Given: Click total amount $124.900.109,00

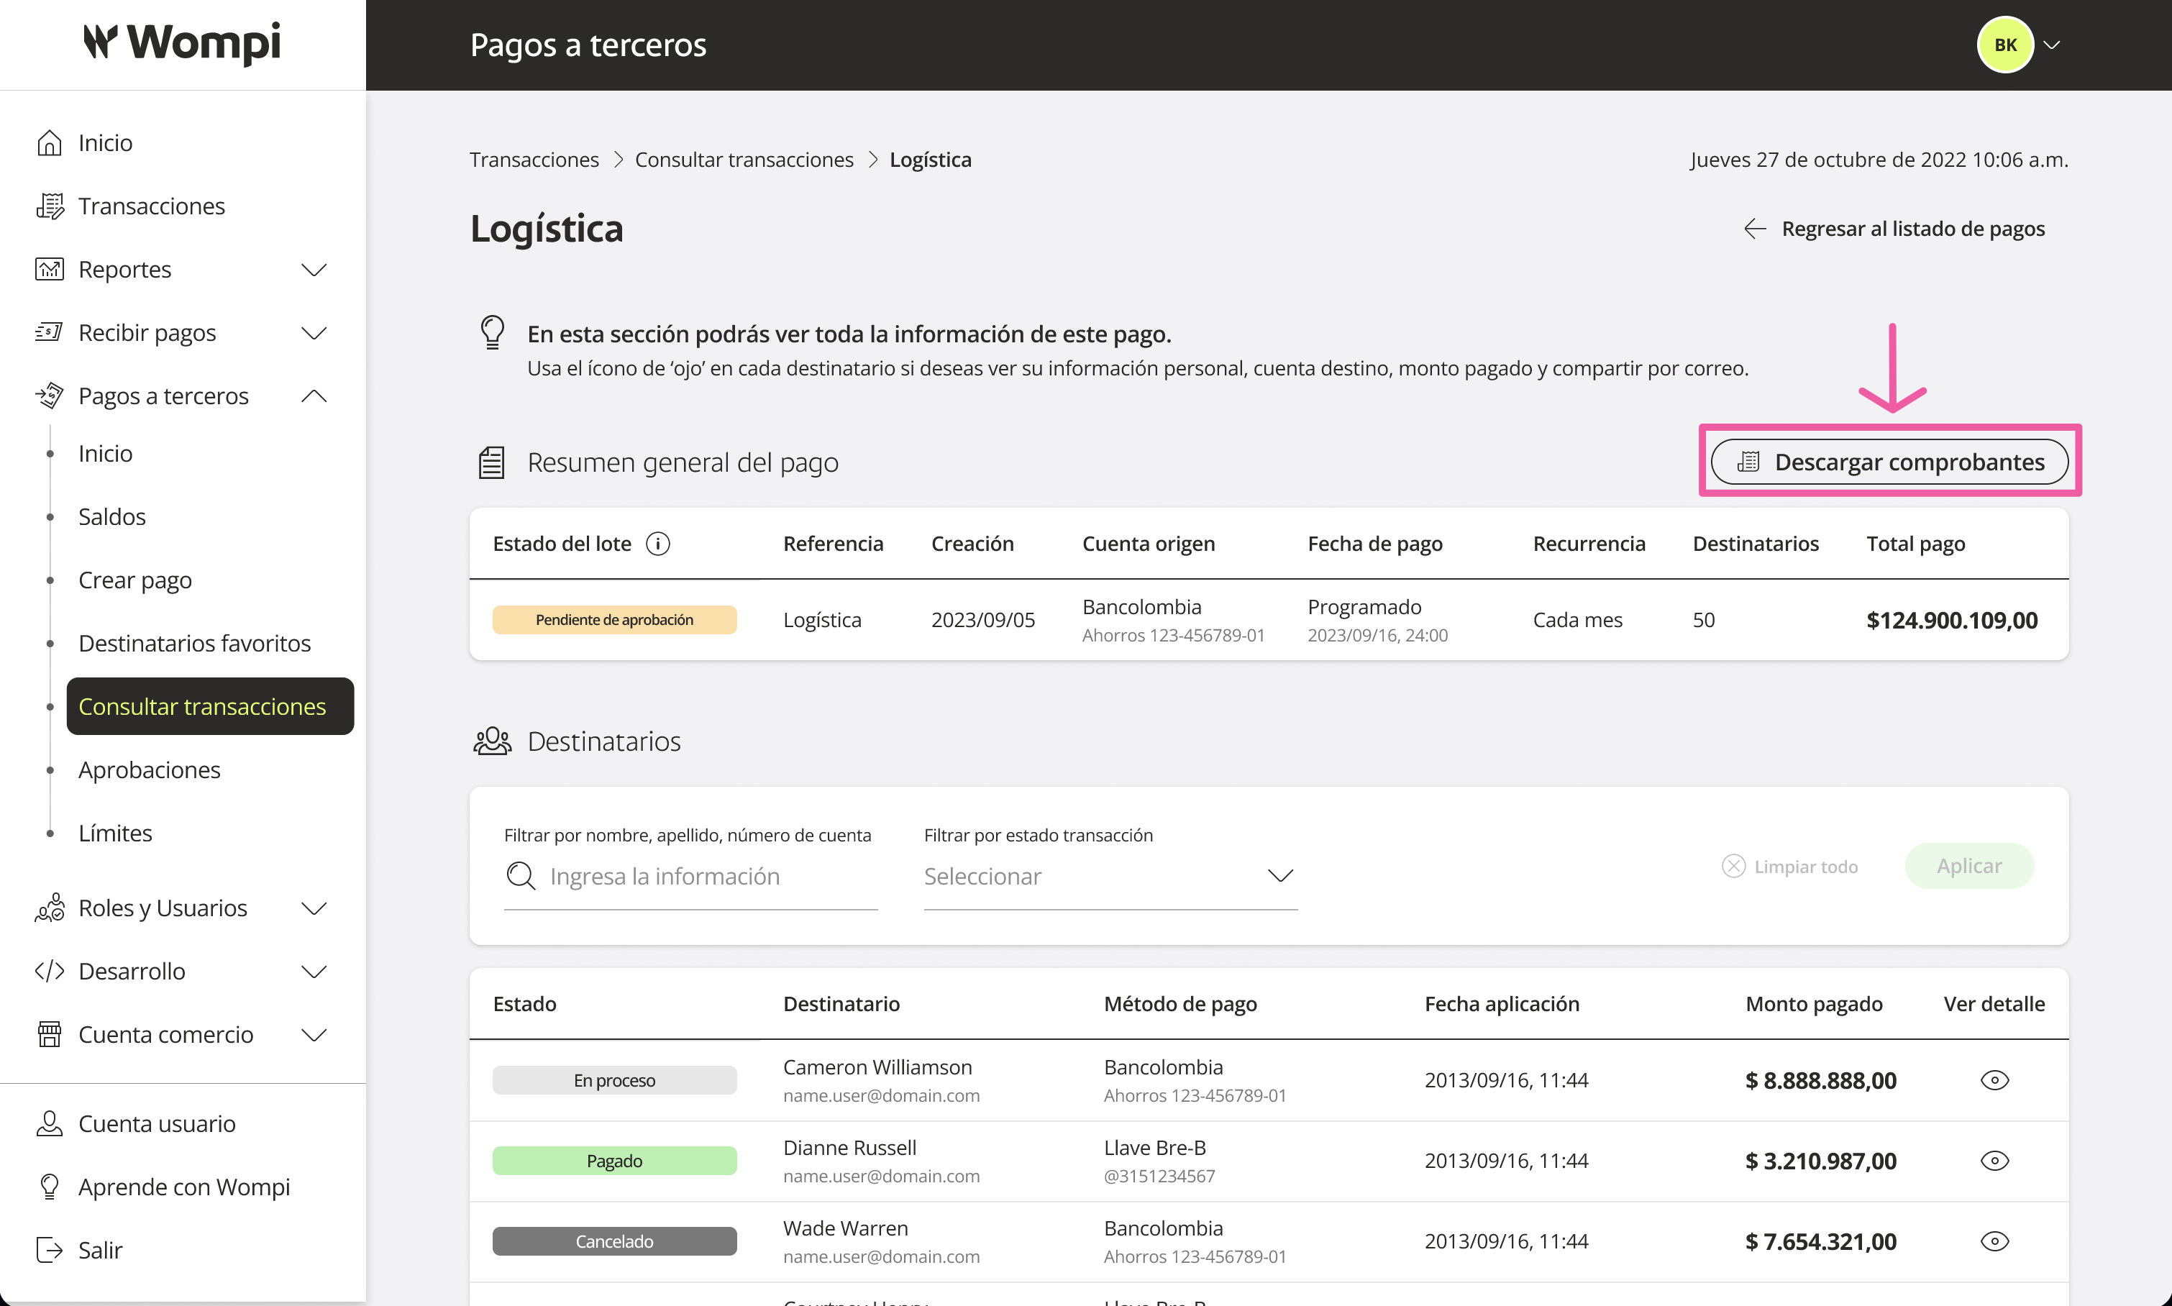Looking at the screenshot, I should 1952,621.
